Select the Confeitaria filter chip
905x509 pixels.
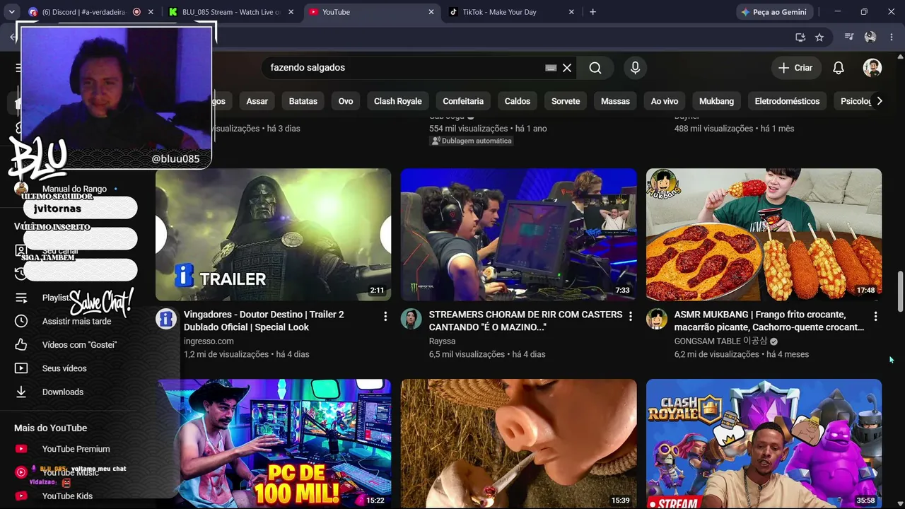463,101
